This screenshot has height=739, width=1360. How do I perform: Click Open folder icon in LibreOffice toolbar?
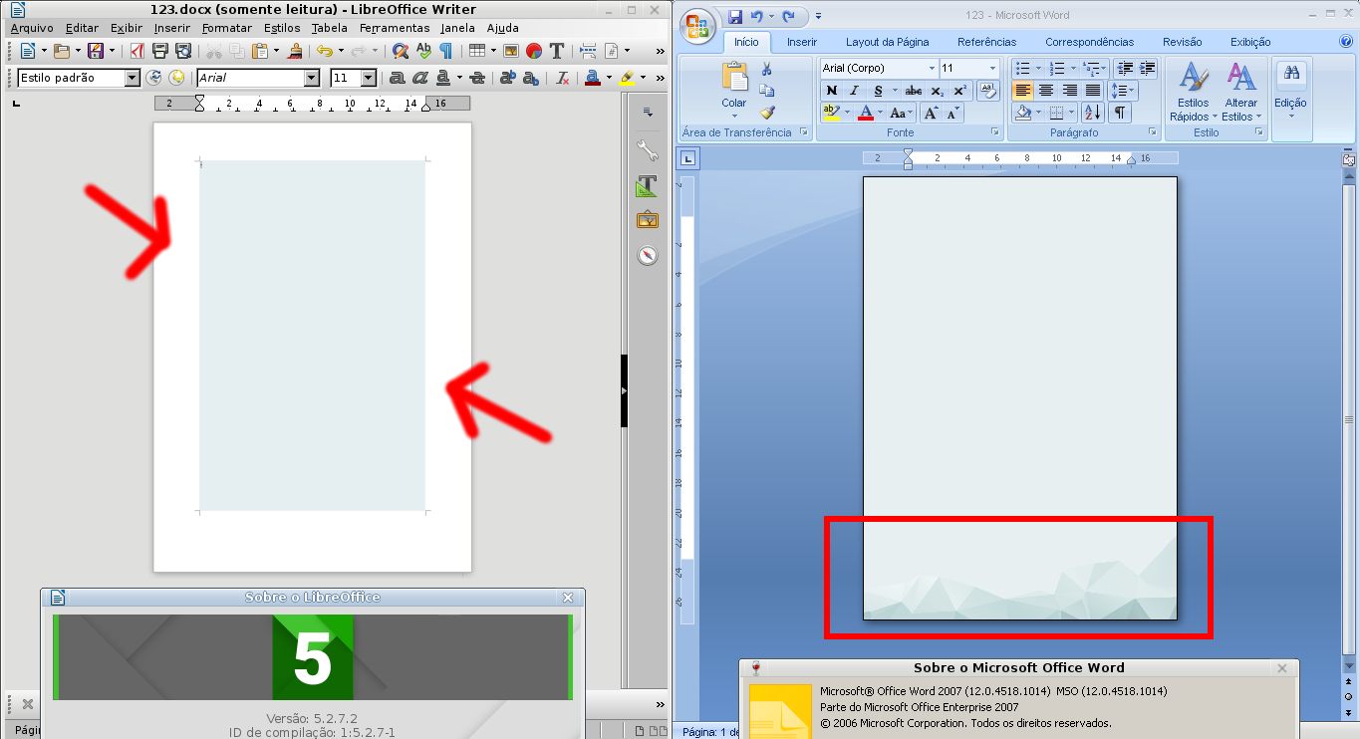pos(62,51)
